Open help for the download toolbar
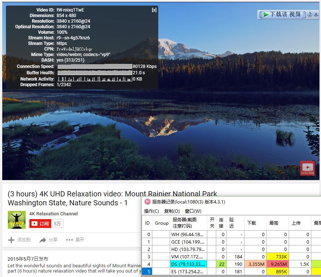Screen dimensions: 321x277 [310, 14]
